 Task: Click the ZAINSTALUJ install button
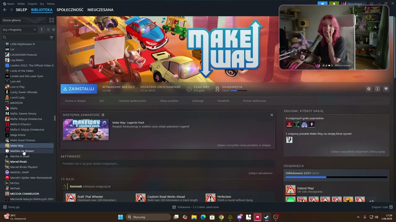tap(79, 89)
